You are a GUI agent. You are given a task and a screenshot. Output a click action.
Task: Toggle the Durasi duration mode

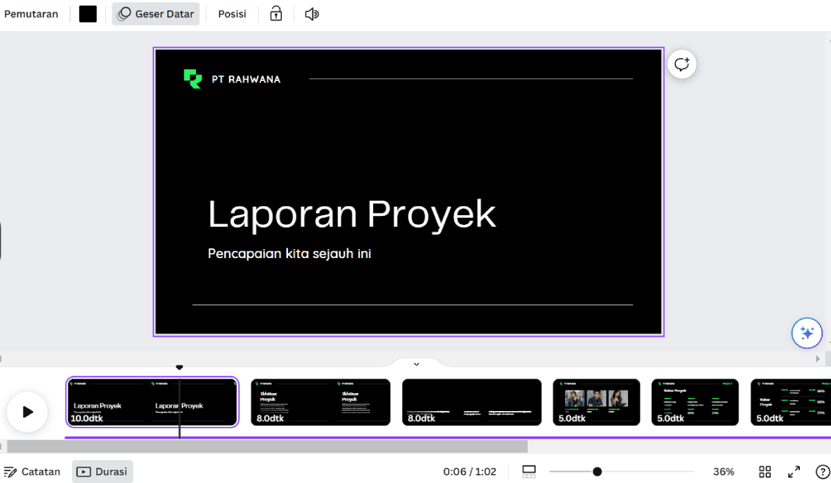coord(102,471)
